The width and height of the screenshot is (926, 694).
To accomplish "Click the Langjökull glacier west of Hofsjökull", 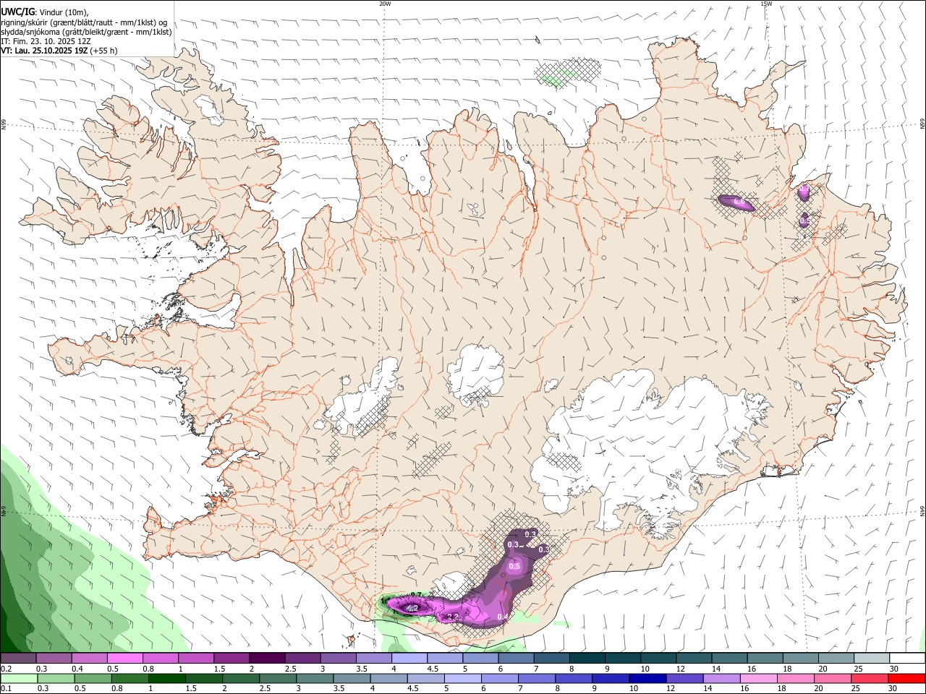I will [367, 401].
